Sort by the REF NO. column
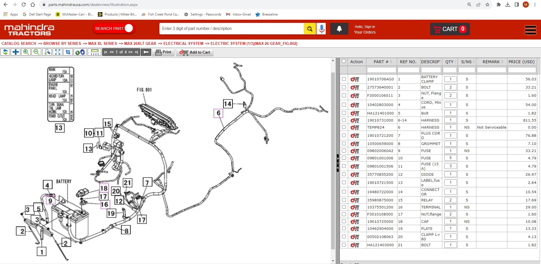Screen dimensions: 541x264 tap(408, 62)
